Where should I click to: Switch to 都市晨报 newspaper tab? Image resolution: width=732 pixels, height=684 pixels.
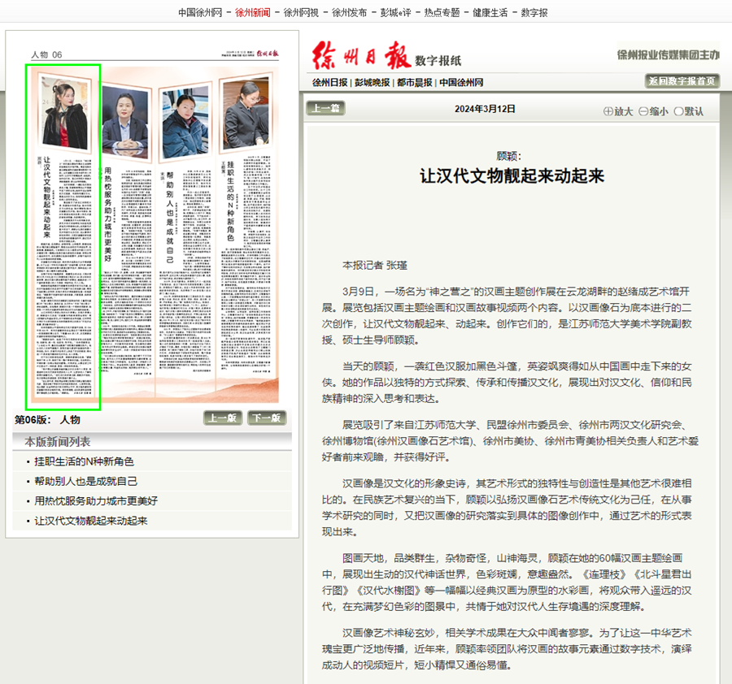point(414,82)
